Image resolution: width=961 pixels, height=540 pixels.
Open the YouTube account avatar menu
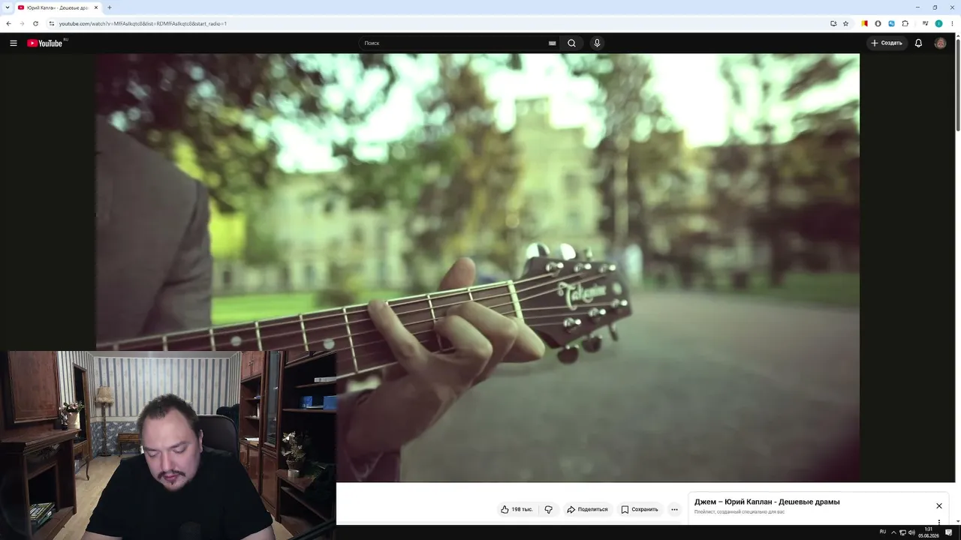tap(940, 43)
